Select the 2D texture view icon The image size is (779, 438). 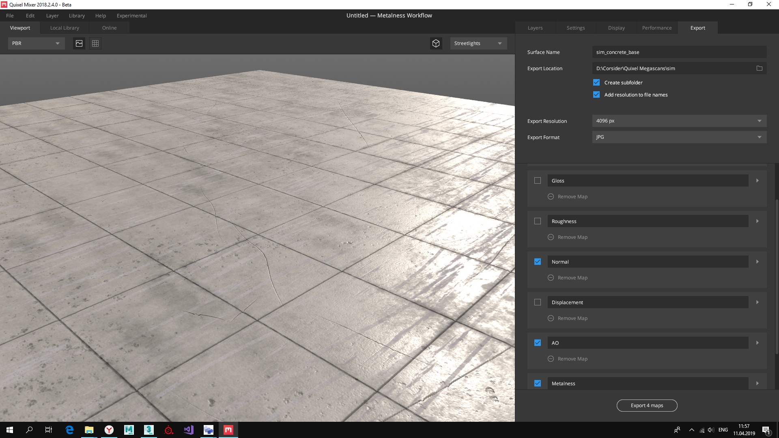[79, 43]
